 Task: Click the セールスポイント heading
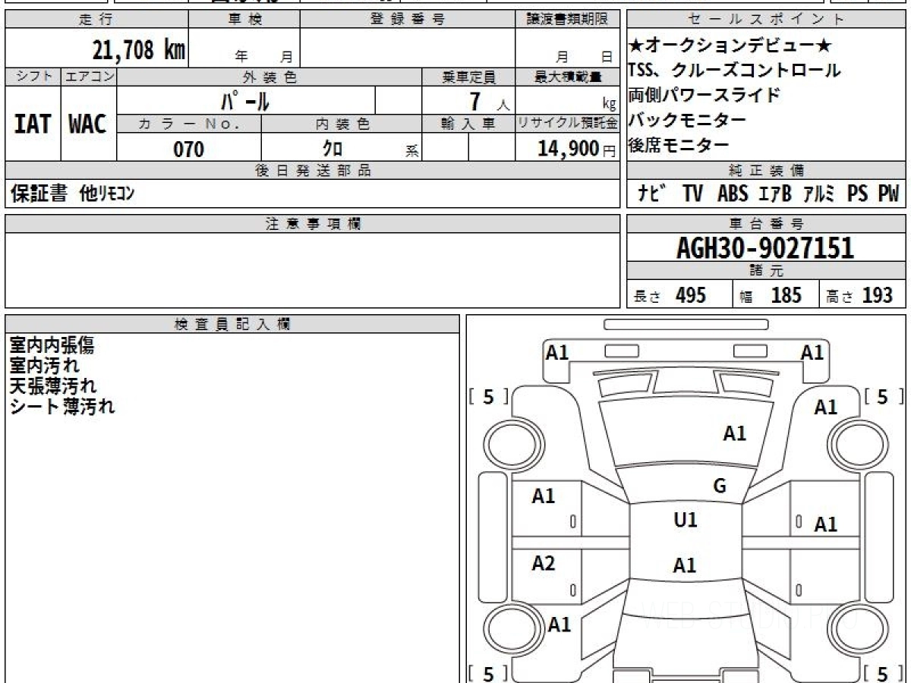click(767, 20)
